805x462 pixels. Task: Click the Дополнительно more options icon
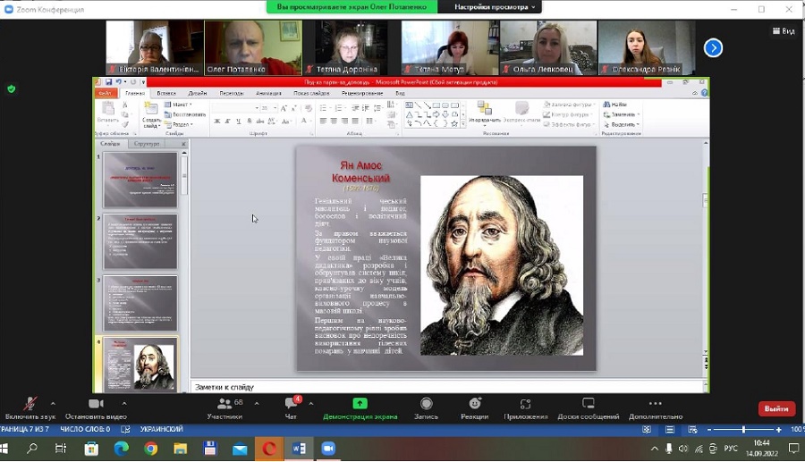click(x=655, y=405)
